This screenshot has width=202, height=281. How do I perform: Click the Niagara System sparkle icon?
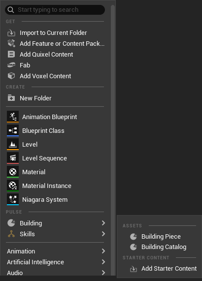coord(13,199)
